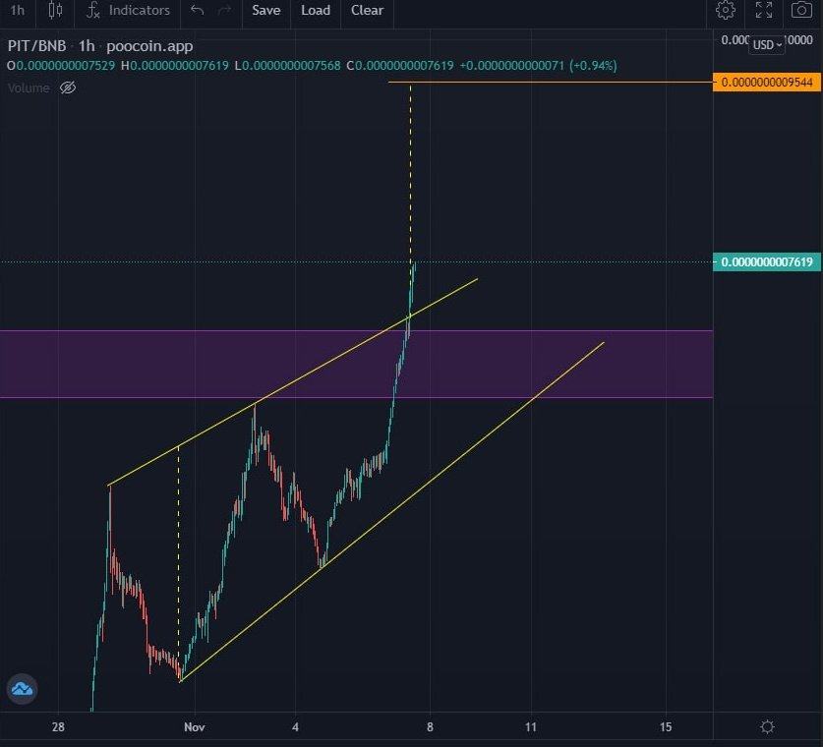
Task: Toggle the Volume indicator visibility eye
Action: (x=67, y=87)
